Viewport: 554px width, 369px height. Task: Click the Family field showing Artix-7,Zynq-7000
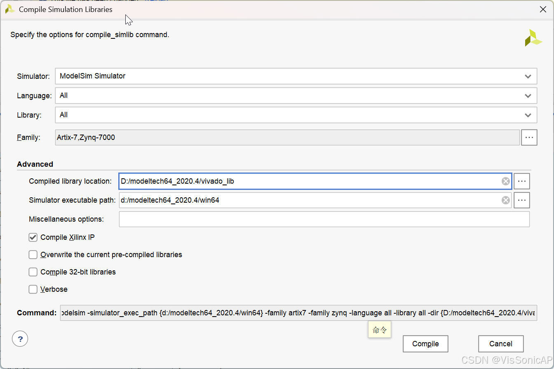pyautogui.click(x=287, y=137)
